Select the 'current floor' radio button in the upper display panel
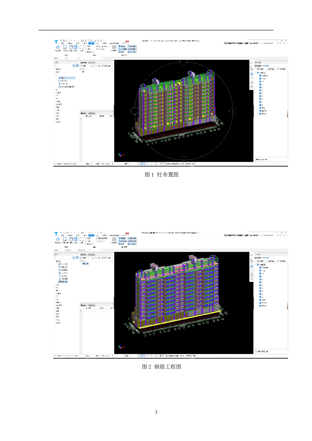 [256, 69]
